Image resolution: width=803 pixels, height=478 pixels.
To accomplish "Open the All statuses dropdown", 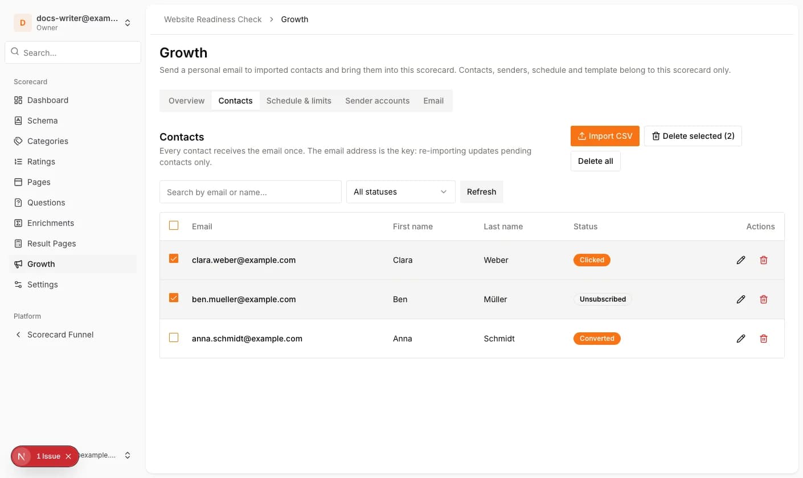I will pyautogui.click(x=401, y=192).
